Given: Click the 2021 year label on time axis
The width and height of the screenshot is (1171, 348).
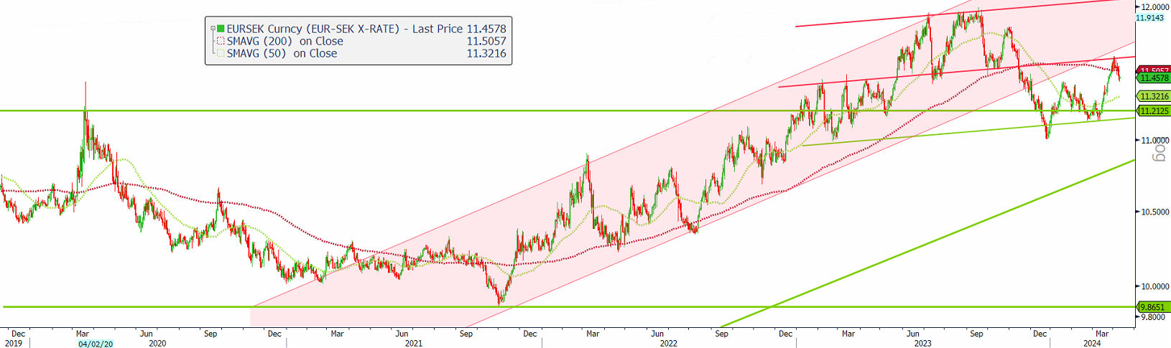Looking at the screenshot, I should click(414, 344).
